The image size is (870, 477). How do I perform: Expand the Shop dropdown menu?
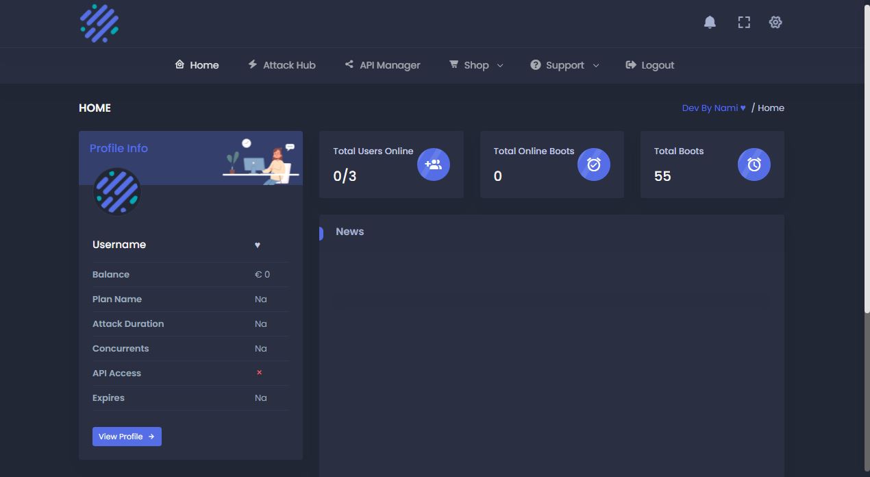[x=476, y=65]
